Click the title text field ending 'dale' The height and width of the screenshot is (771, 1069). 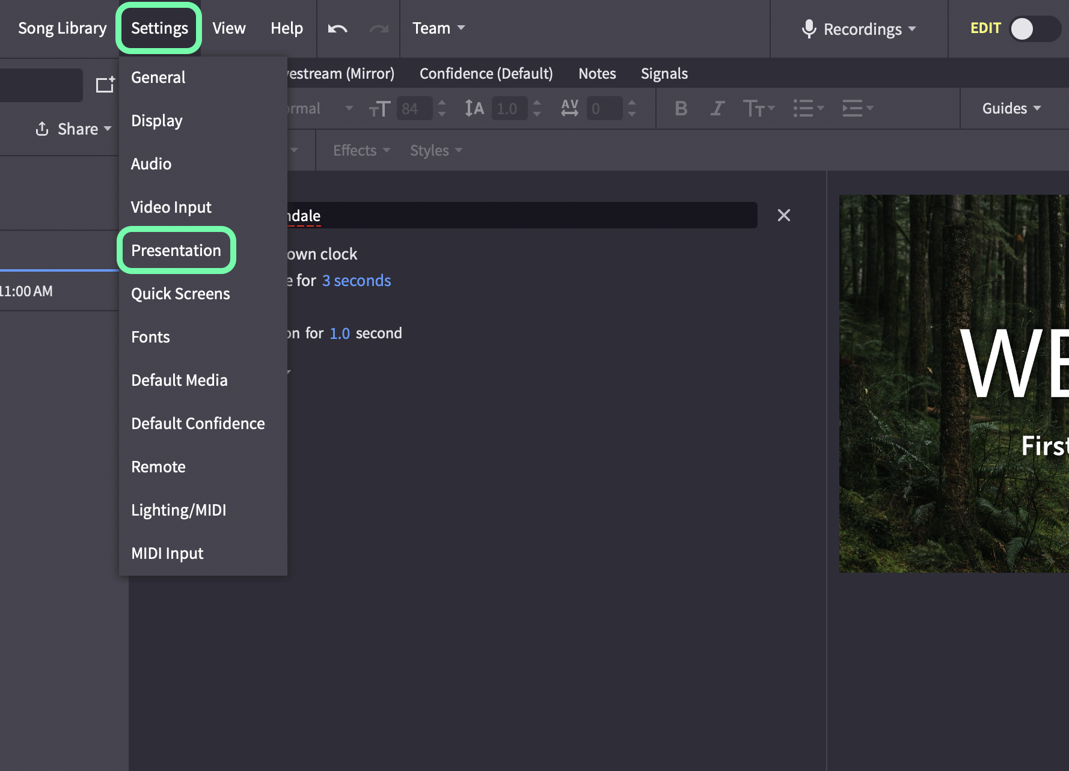point(522,215)
